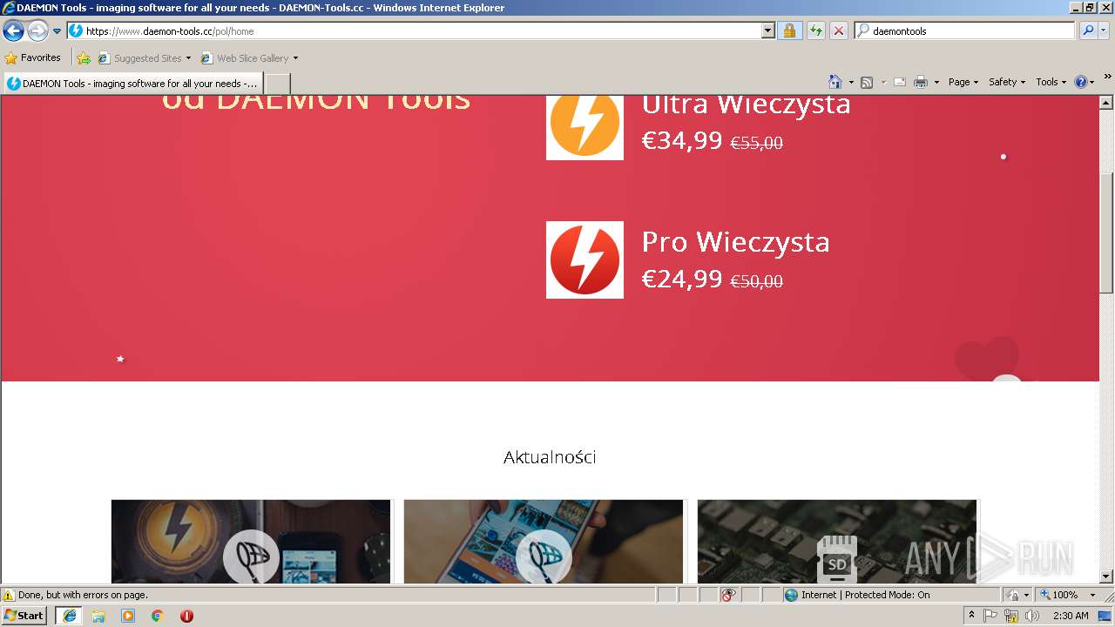Screen dimensions: 1115x627
Task: Click the Home toolbar icon
Action: [x=835, y=82]
